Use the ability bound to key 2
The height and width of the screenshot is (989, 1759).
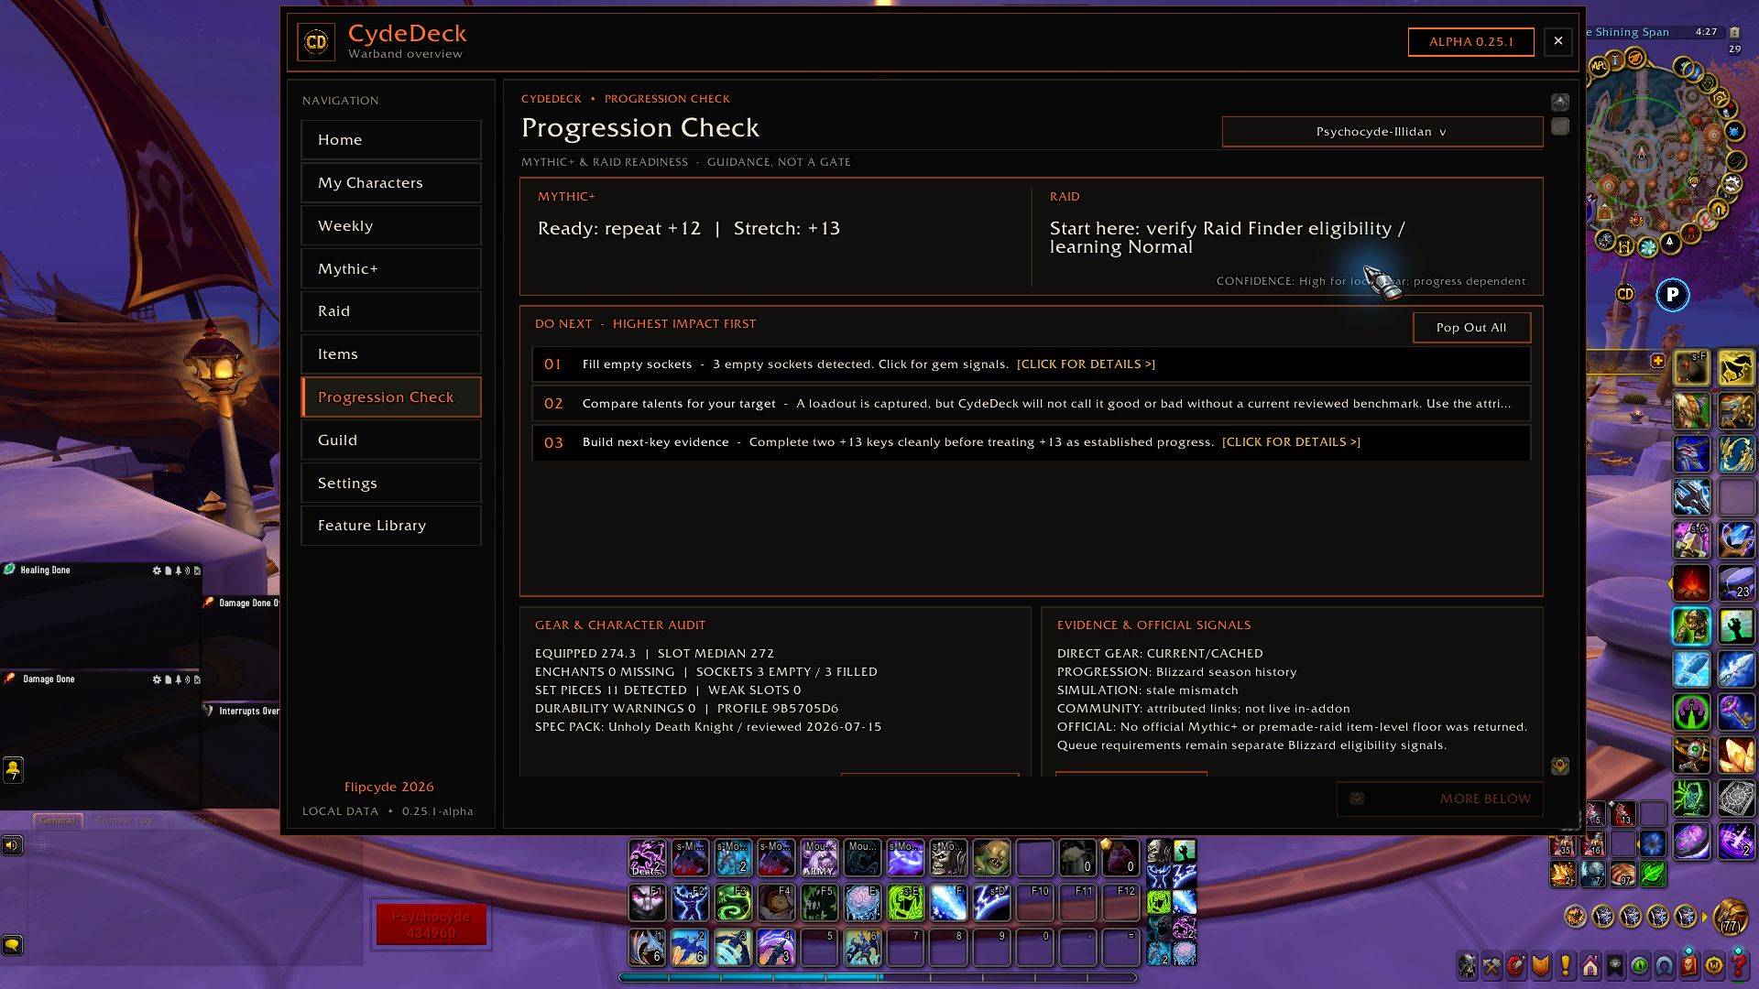pyautogui.click(x=690, y=948)
